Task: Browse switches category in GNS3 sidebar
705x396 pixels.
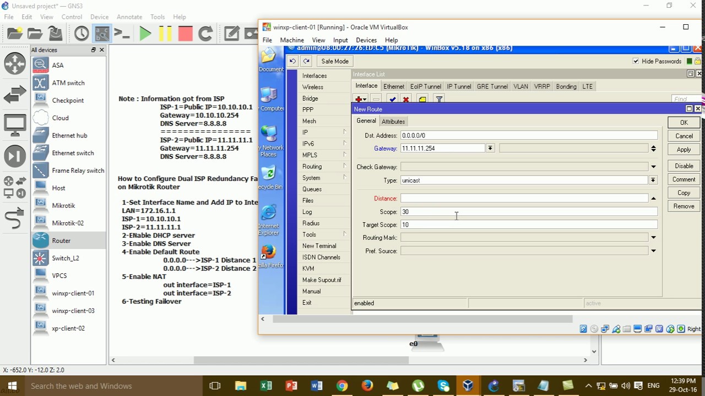Action: 15,95
